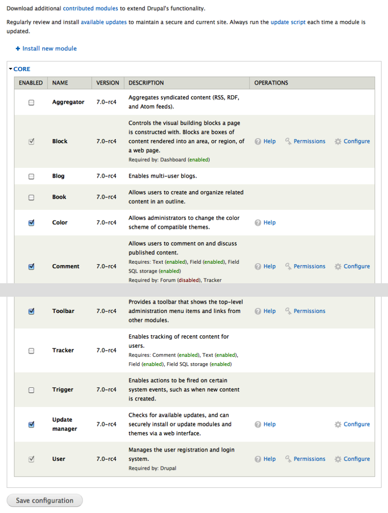Click the Configure gear icon for Comment
This screenshot has height=513, width=388.
click(338, 266)
